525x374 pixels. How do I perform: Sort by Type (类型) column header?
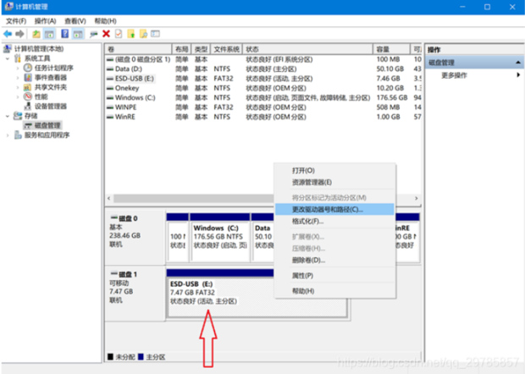(x=201, y=50)
